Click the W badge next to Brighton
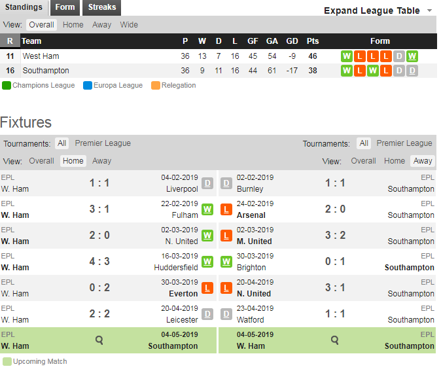 (x=226, y=262)
